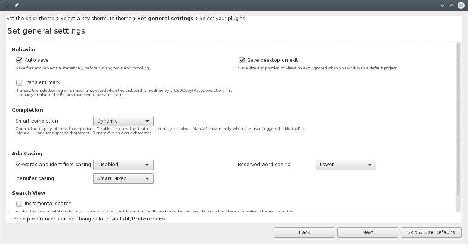Open the titlebar chevron dropdown menu
This screenshot has height=244, width=468.
[442, 5]
